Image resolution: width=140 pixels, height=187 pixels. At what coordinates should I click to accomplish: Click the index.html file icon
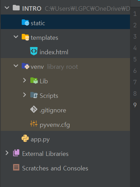coord(34,51)
